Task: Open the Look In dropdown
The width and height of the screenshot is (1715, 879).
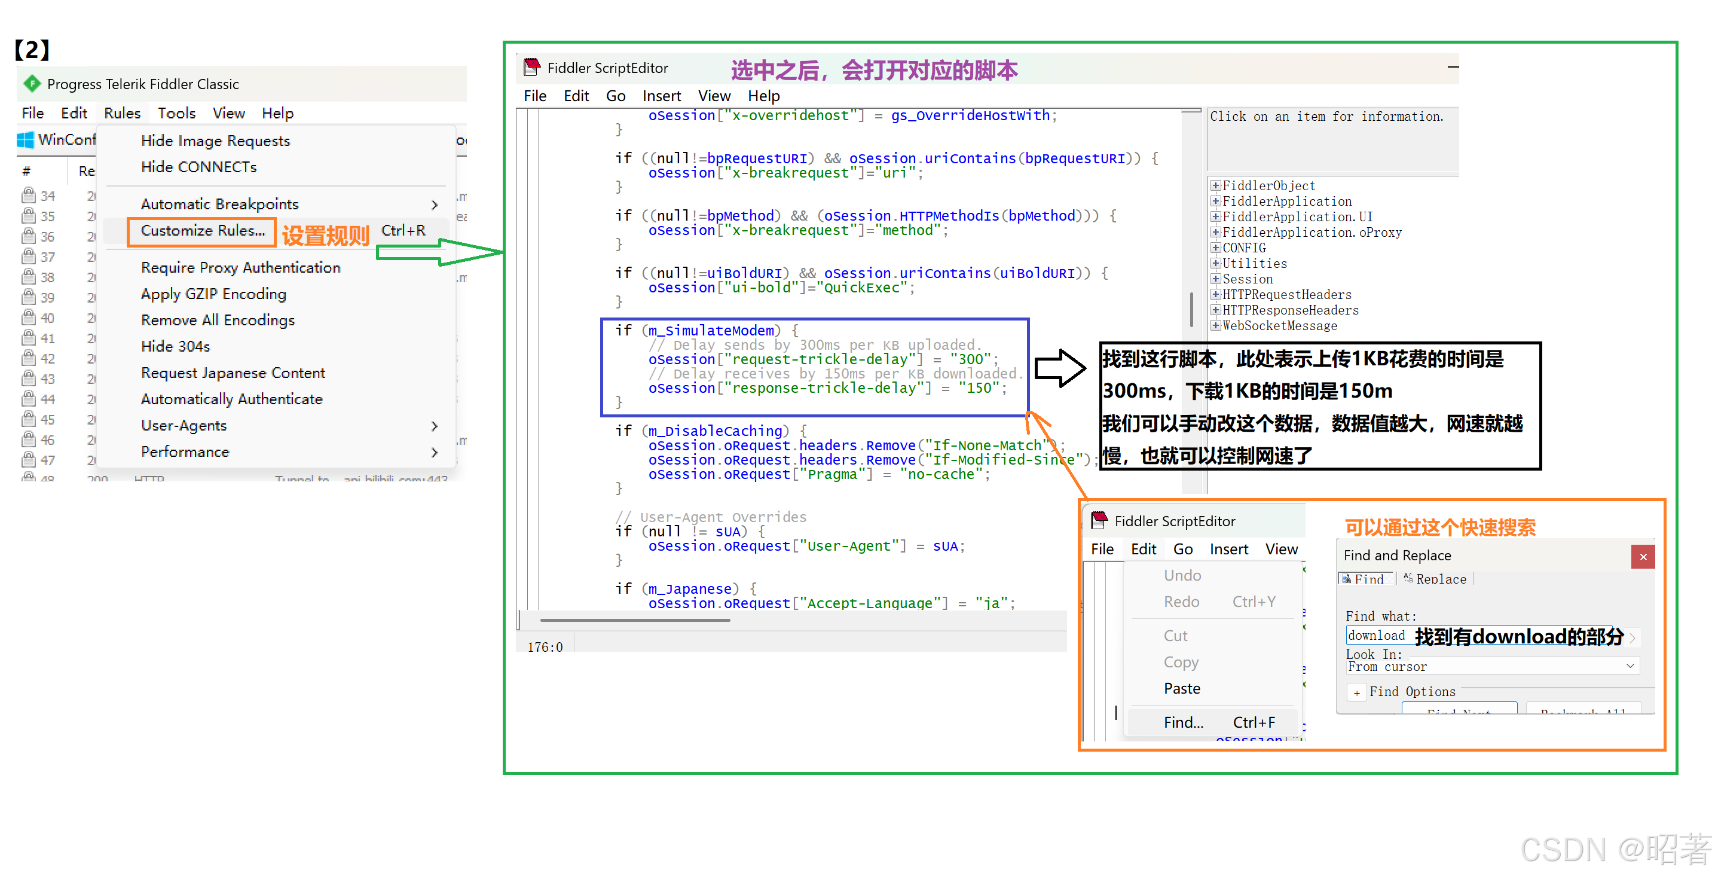Action: coord(1630,666)
